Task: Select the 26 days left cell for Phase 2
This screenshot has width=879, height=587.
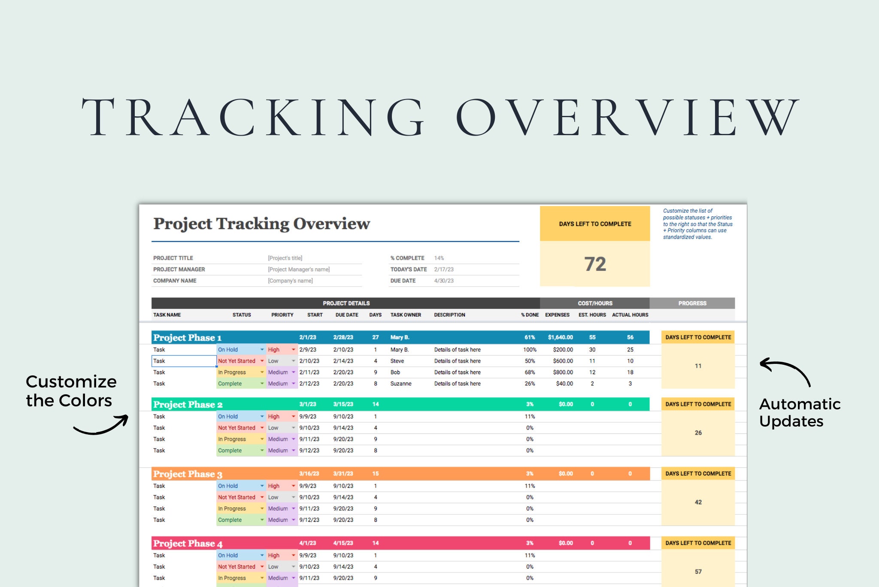Action: [x=697, y=433]
